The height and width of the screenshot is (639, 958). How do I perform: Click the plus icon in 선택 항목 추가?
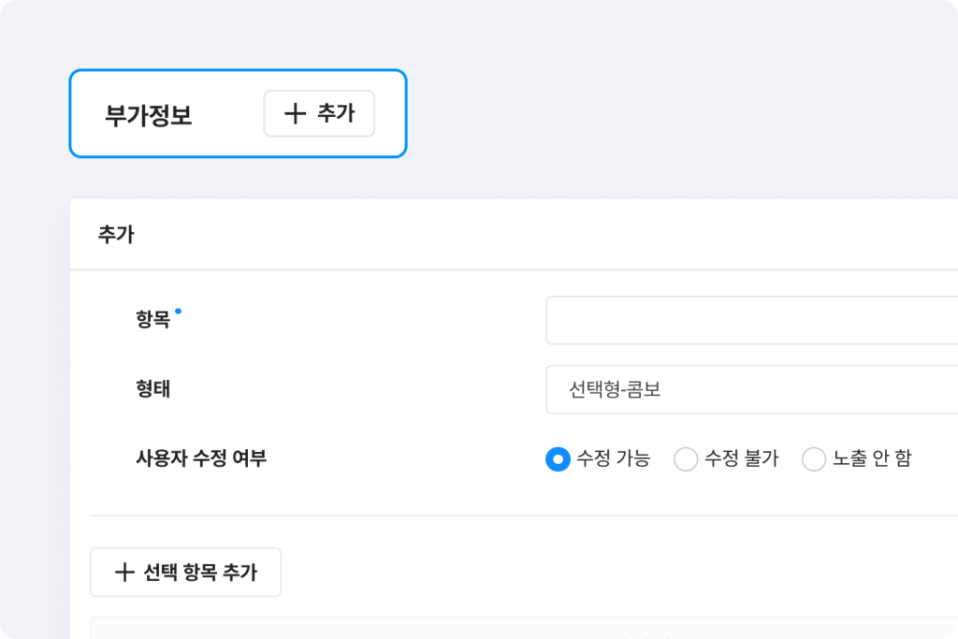point(124,573)
